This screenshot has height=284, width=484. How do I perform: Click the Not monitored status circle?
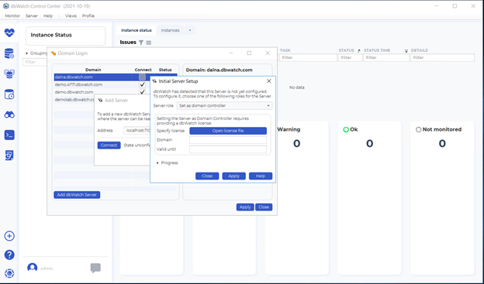coord(418,130)
